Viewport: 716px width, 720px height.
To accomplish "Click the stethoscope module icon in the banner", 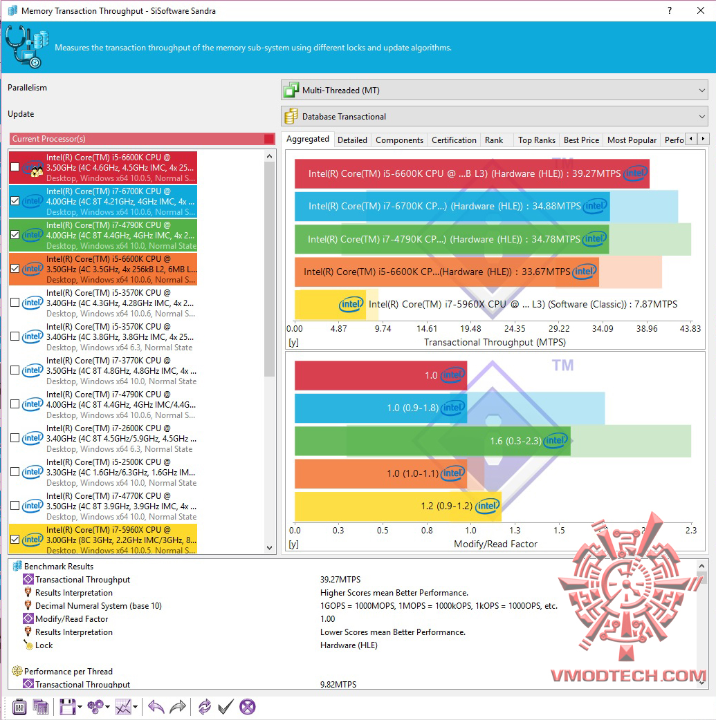I will point(27,47).
